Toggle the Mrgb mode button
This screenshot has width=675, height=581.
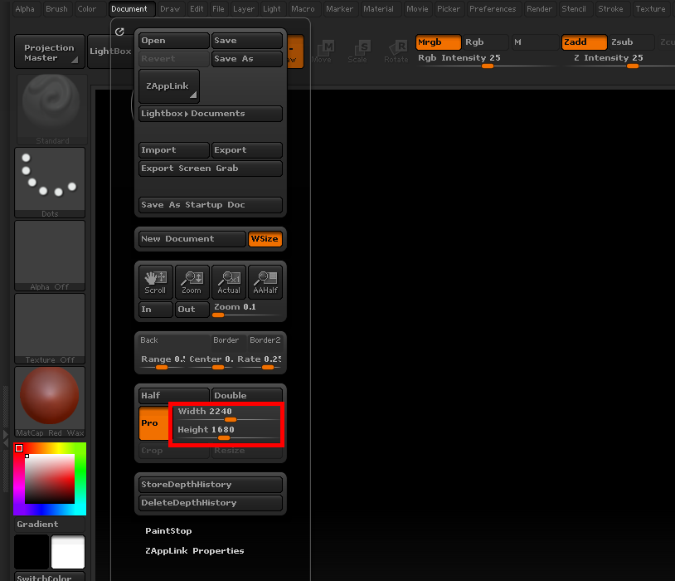(438, 42)
